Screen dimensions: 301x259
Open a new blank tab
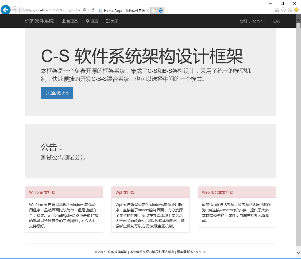click(x=154, y=10)
